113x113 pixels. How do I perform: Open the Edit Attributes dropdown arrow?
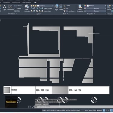click(x=76, y=11)
